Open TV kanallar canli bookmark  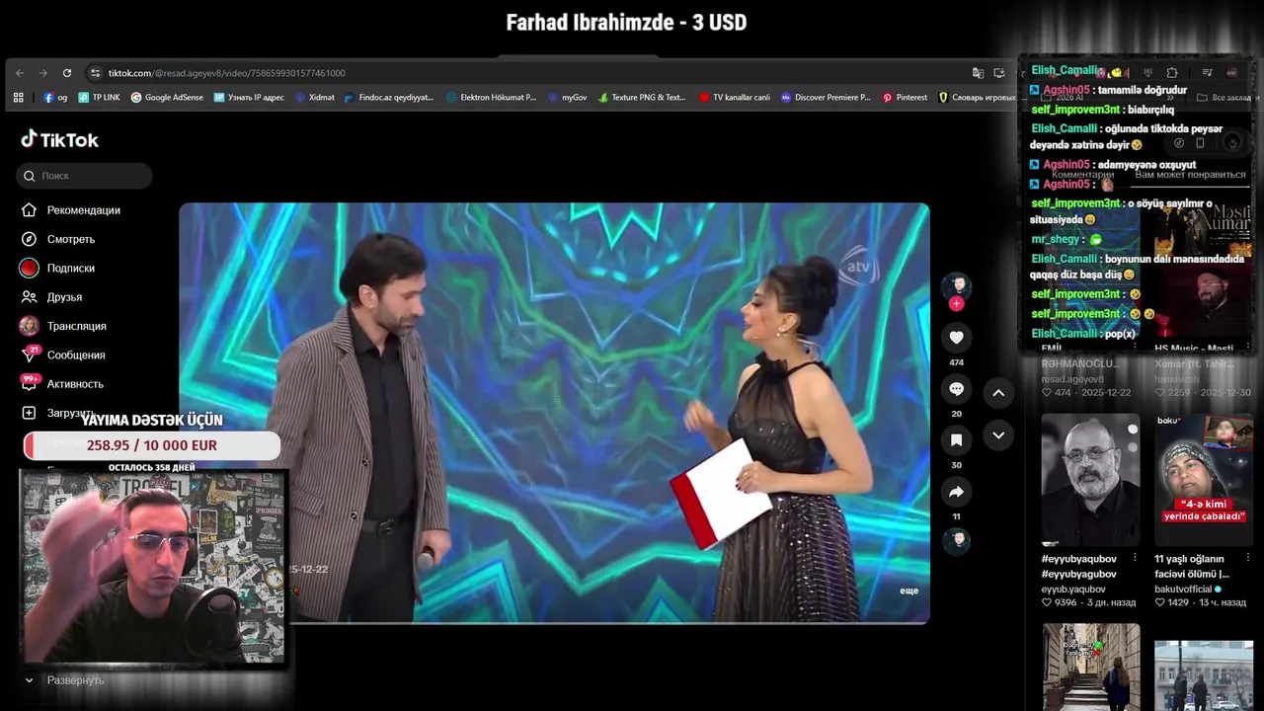pos(735,98)
